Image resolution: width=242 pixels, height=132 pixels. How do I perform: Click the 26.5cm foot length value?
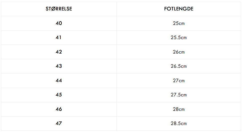coord(179,66)
